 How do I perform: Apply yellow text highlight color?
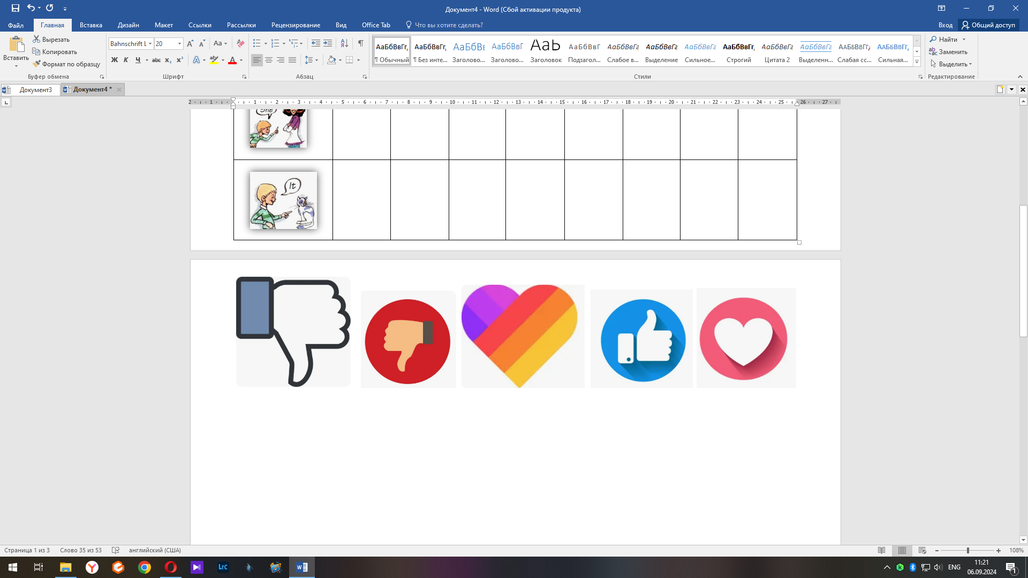[x=214, y=60]
